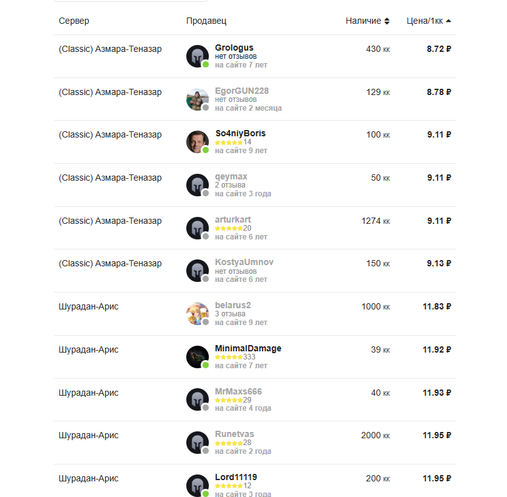Screen dimensions: 507x497
Task: Click Продавец column header
Action: [x=206, y=21]
